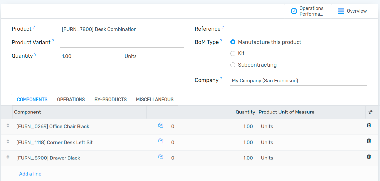Viewport: 380px width, 181px height.
Task: Edit the Office Chair Black quantity 1.00
Action: click(248, 126)
